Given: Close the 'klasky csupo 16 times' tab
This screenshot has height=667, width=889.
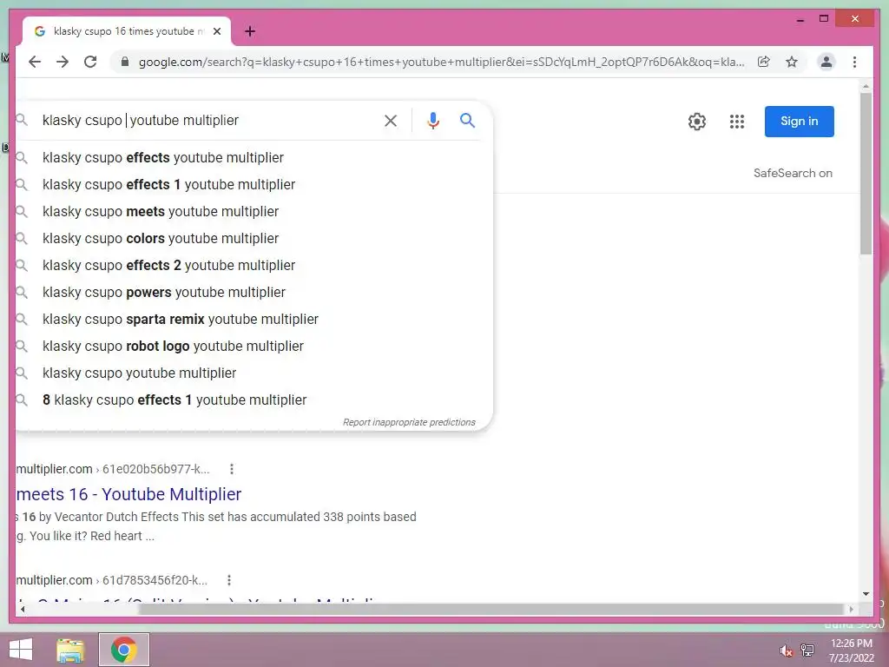Looking at the screenshot, I should click(x=217, y=31).
